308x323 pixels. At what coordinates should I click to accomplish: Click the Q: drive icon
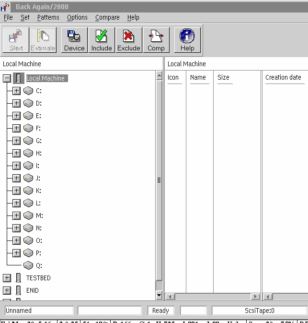coord(28,265)
